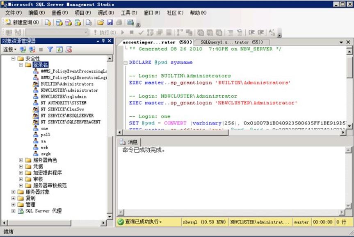
Task: Click the Filter funnel icon
Action: (50, 50)
